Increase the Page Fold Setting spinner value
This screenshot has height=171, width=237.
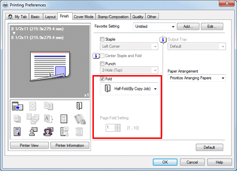(118, 126)
